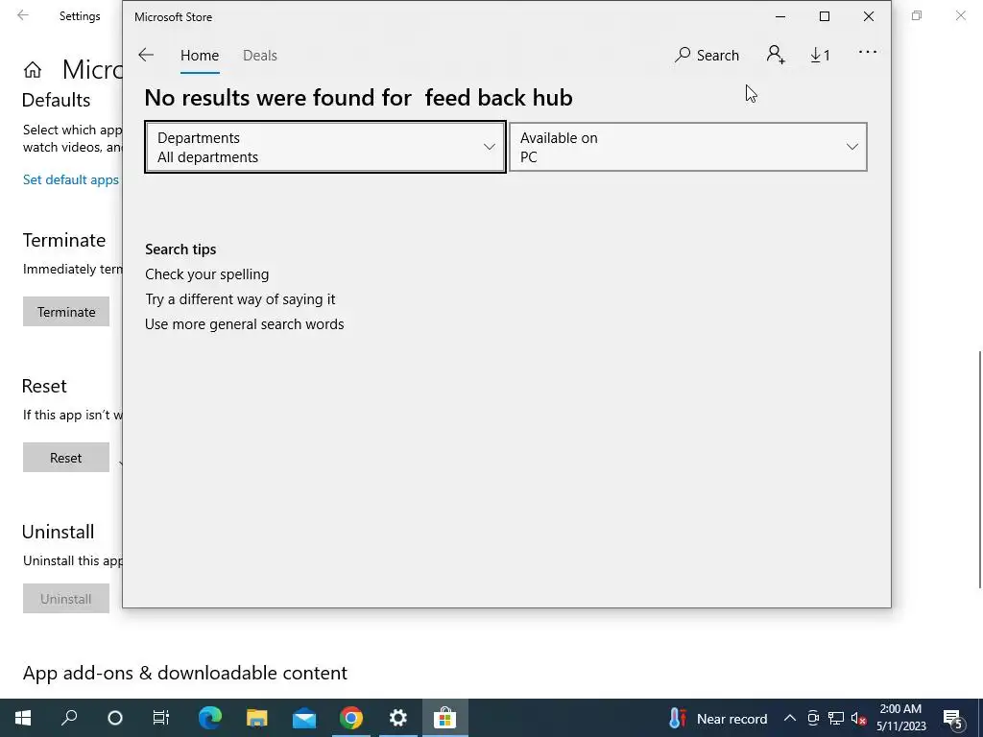Open the See more ellipsis menu
This screenshot has width=983, height=737.
868,53
